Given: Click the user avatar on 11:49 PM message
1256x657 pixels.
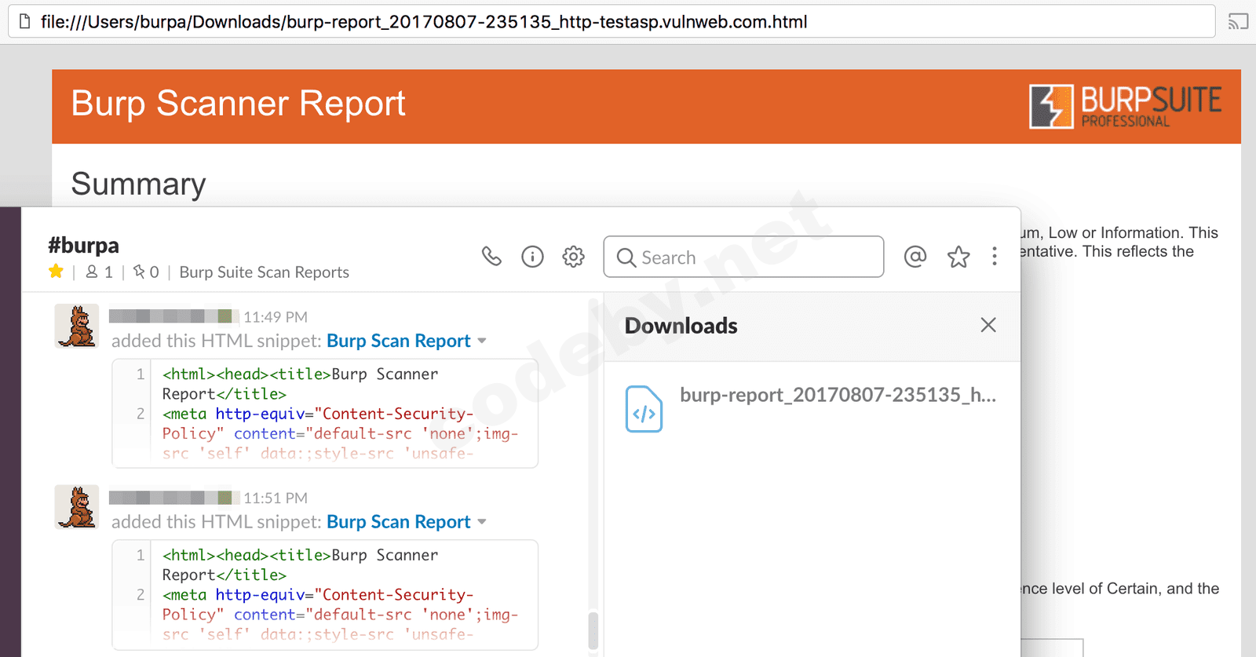Looking at the screenshot, I should tap(77, 326).
